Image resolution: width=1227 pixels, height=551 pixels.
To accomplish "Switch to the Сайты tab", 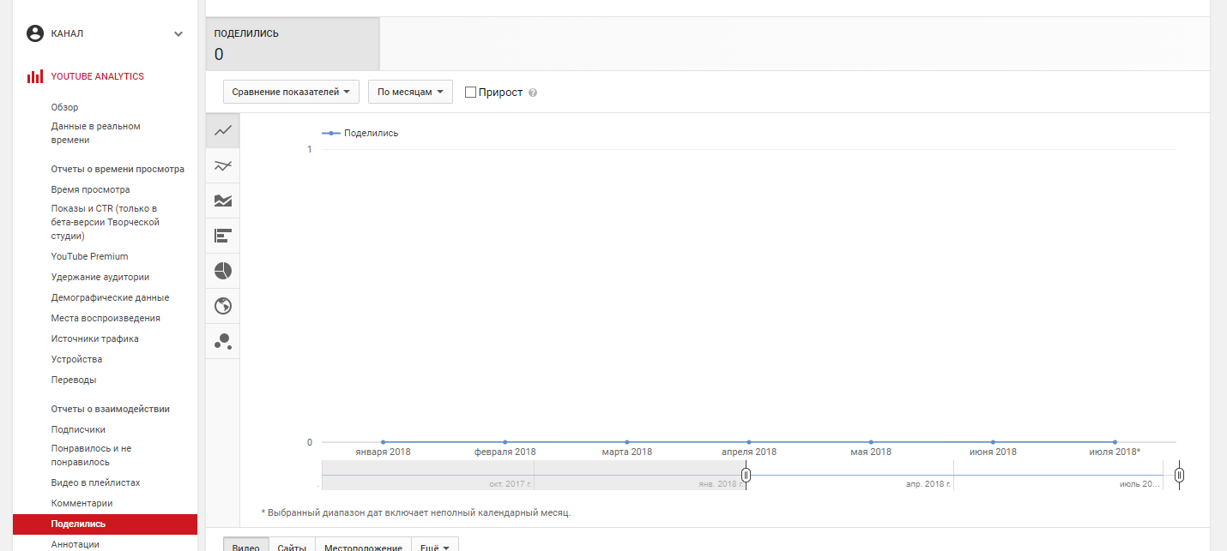I will tap(292, 547).
